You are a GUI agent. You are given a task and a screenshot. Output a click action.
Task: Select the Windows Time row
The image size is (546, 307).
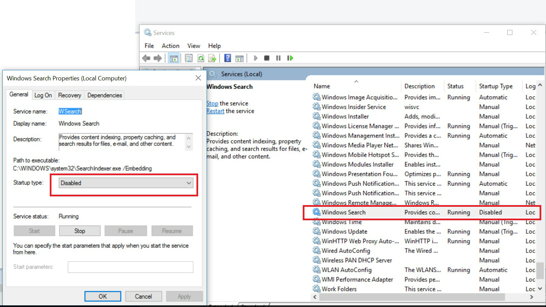[424, 222]
